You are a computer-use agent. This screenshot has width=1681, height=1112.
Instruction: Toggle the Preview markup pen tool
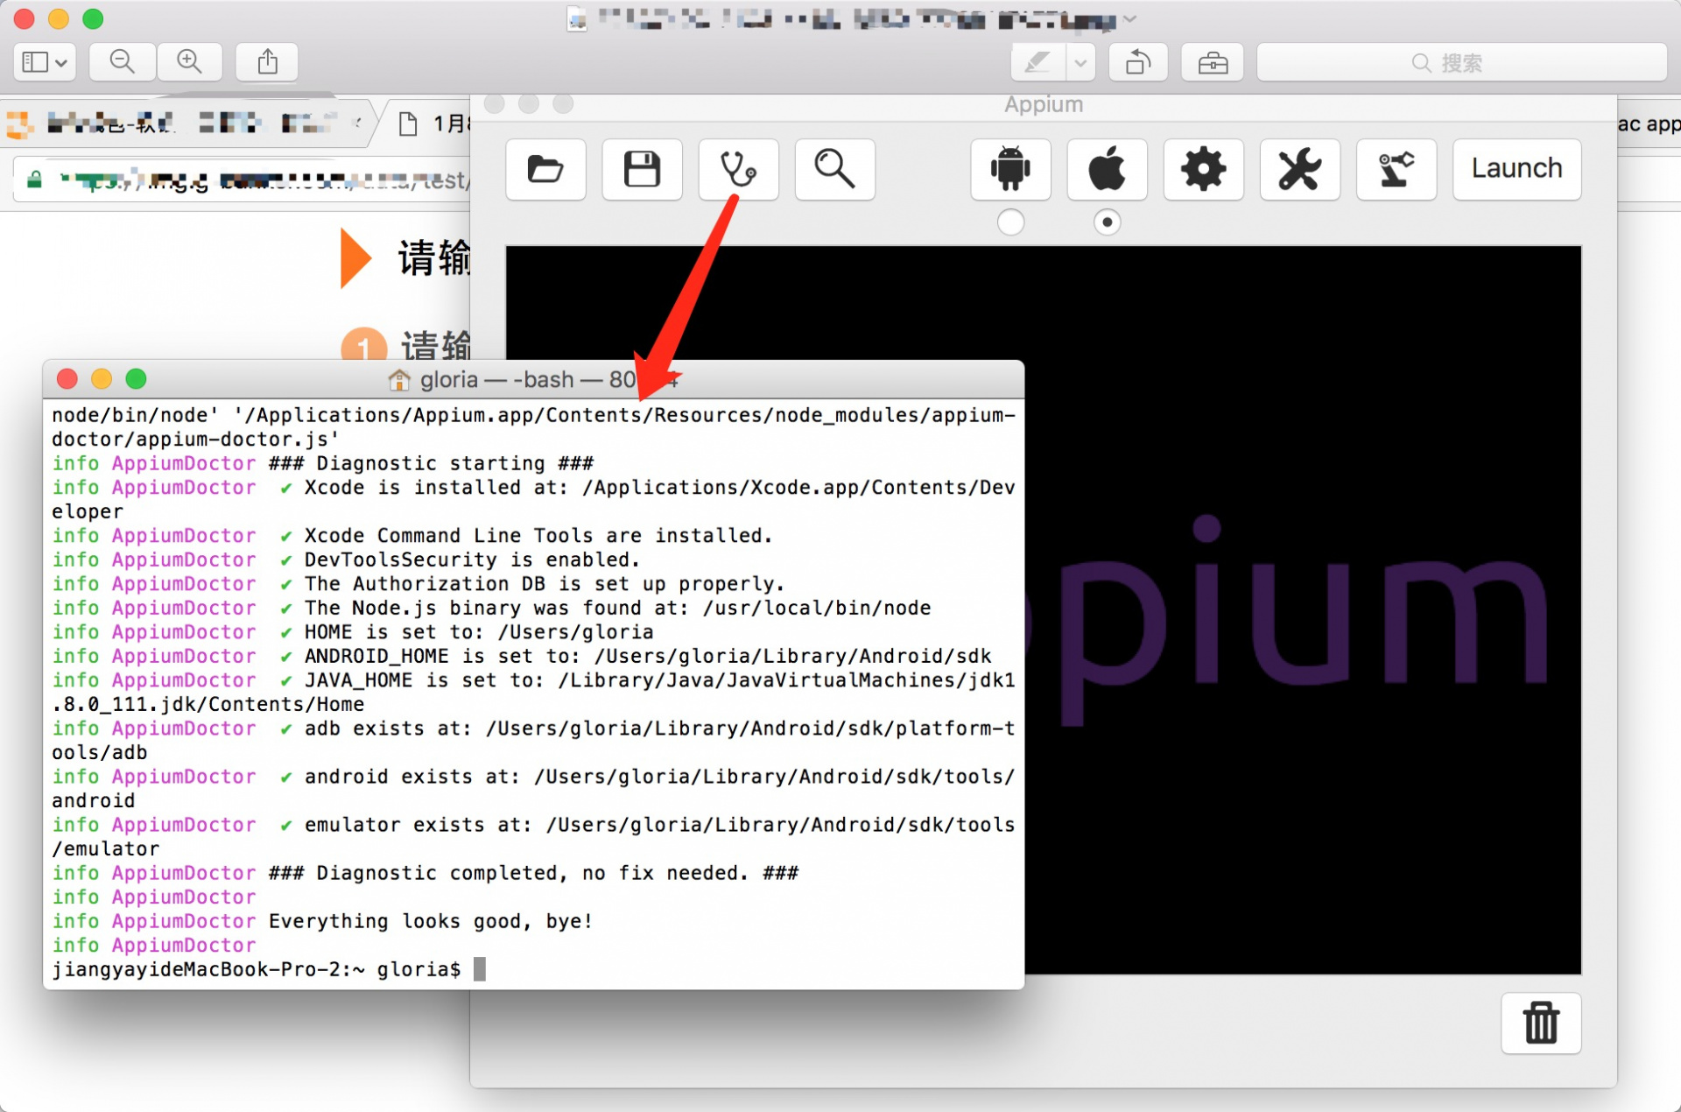(1037, 62)
